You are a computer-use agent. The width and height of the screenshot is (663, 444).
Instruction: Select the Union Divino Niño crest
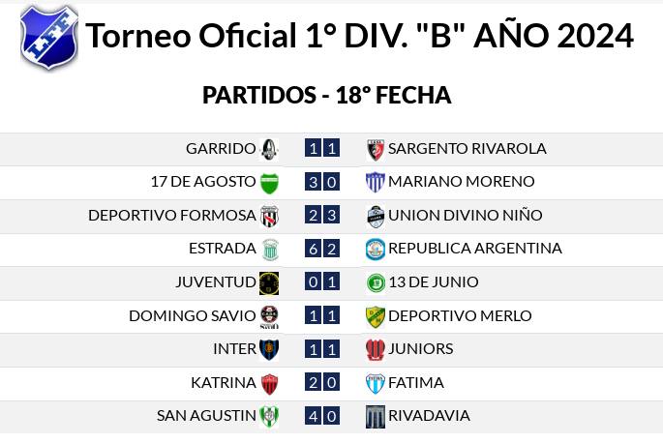pyautogui.click(x=375, y=217)
